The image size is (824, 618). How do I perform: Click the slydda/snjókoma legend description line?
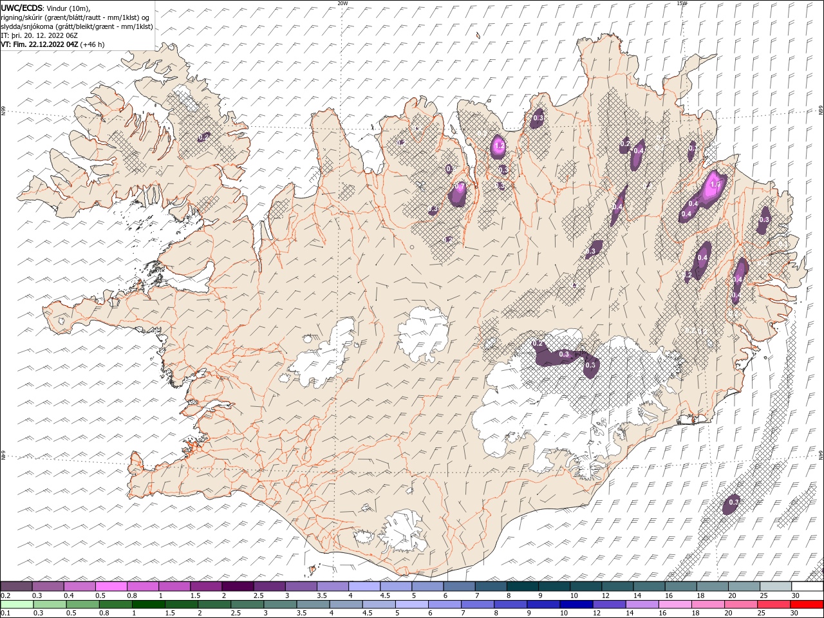pyautogui.click(x=77, y=26)
